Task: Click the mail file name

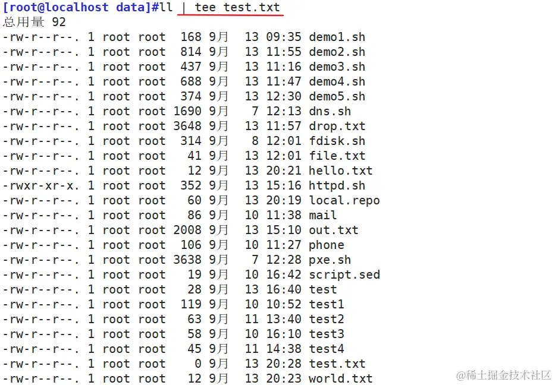Action: click(x=322, y=216)
